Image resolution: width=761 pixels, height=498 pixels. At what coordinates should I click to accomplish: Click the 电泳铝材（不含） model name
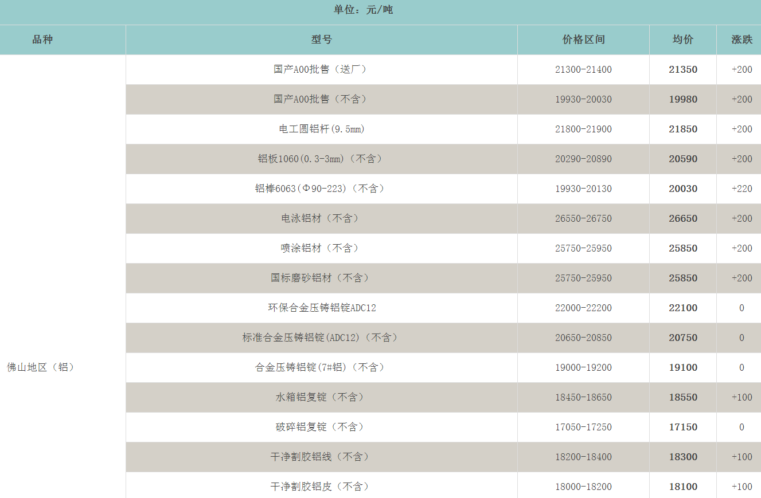coord(321,218)
